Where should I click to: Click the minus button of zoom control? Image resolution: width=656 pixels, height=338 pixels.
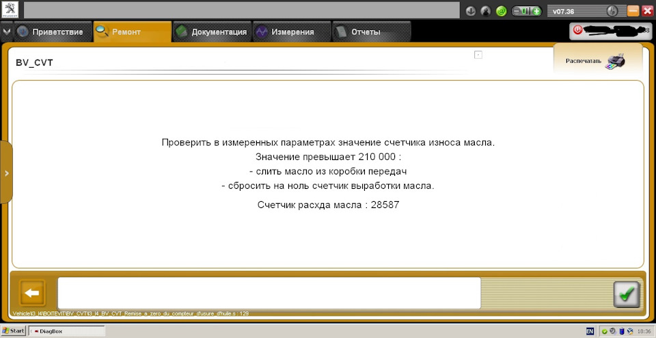tap(517, 12)
